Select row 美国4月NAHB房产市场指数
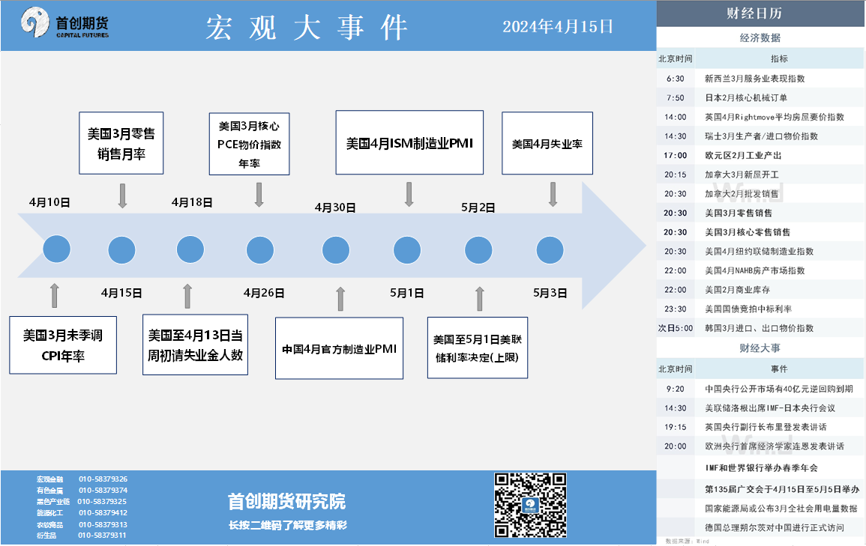 pos(760,271)
